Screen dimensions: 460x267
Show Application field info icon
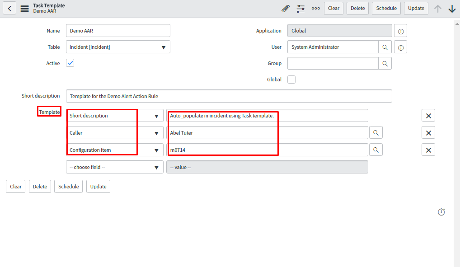point(400,31)
